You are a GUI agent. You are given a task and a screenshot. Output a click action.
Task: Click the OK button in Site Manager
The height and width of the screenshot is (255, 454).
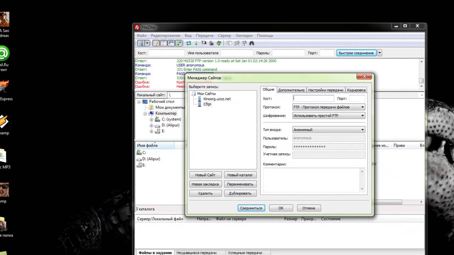pyautogui.click(x=281, y=208)
